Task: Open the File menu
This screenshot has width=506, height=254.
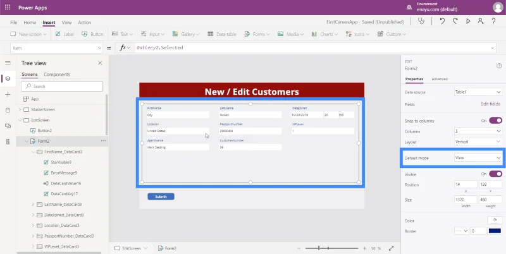Action: (13, 23)
